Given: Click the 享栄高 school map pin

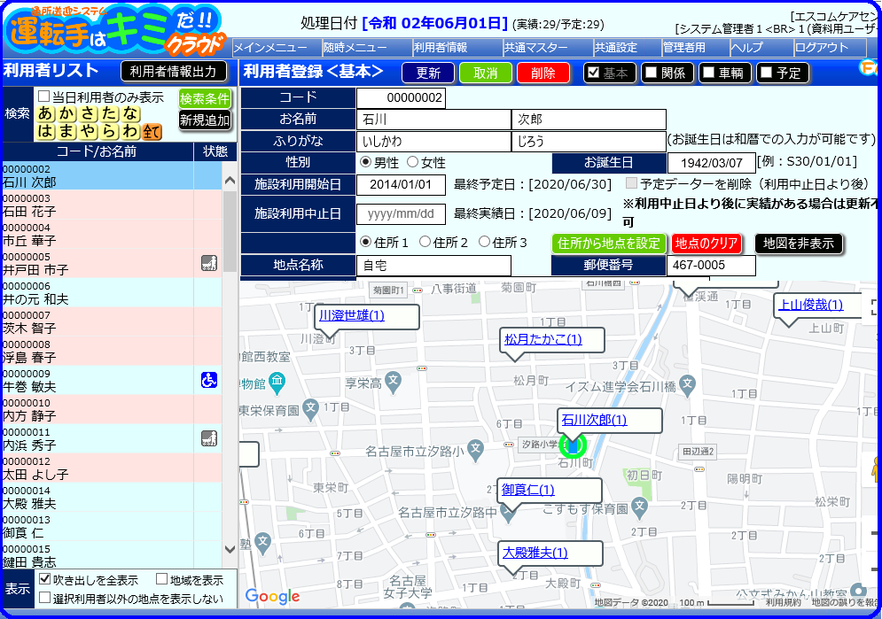Looking at the screenshot, I should pyautogui.click(x=394, y=382).
